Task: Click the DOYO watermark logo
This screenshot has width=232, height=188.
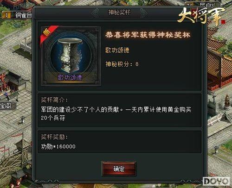Action: tap(216, 181)
